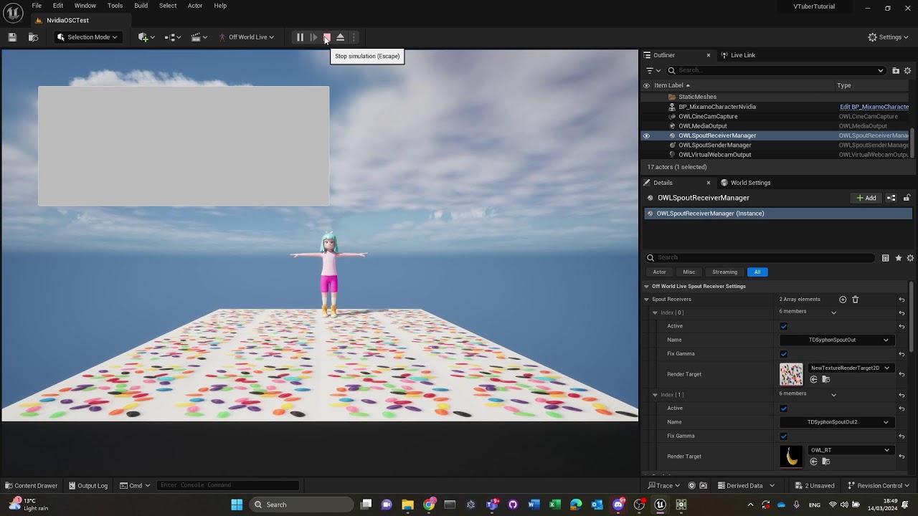Switch to the Live Link tab
918x516 pixels.
click(x=738, y=55)
